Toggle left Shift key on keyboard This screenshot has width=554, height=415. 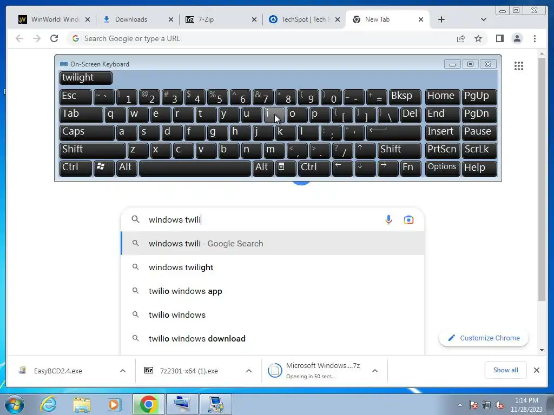pos(93,150)
